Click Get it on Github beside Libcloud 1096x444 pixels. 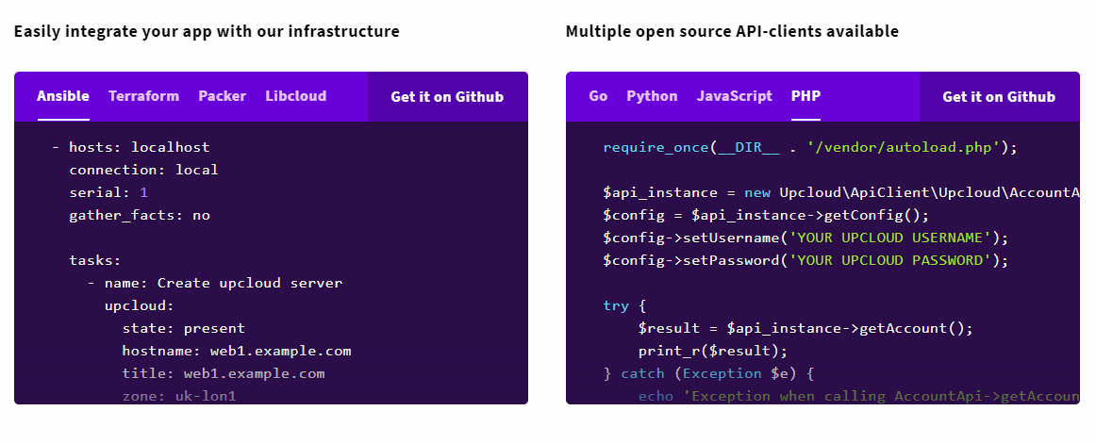(447, 97)
